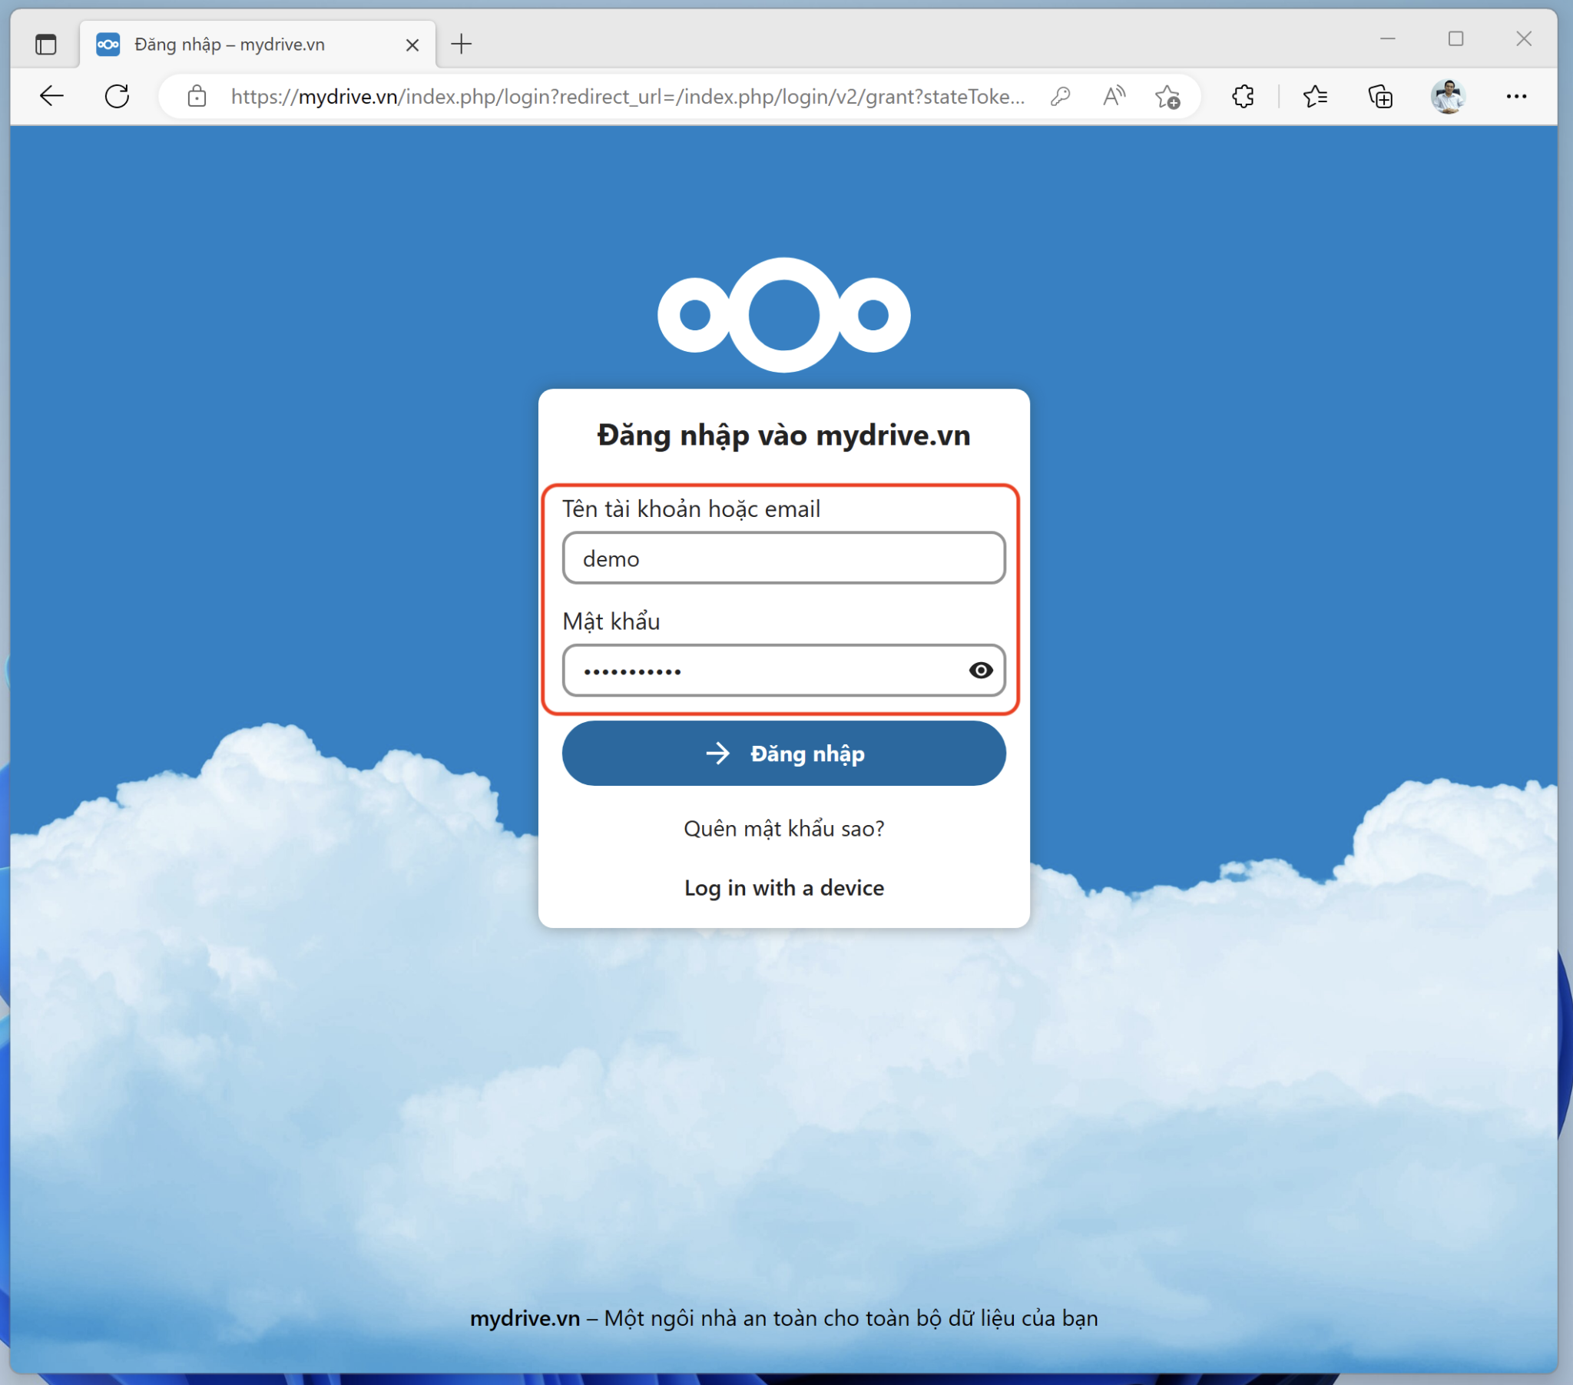Click Log in with a device
Viewport: 1573px width, 1385px height.
pyautogui.click(x=783, y=887)
